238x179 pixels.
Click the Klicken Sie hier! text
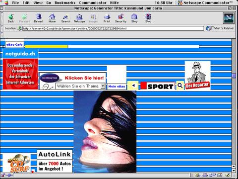pos(84,78)
